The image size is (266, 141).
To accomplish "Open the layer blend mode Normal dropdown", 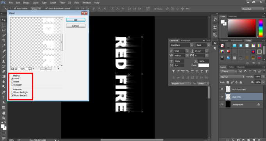I will [232, 77].
